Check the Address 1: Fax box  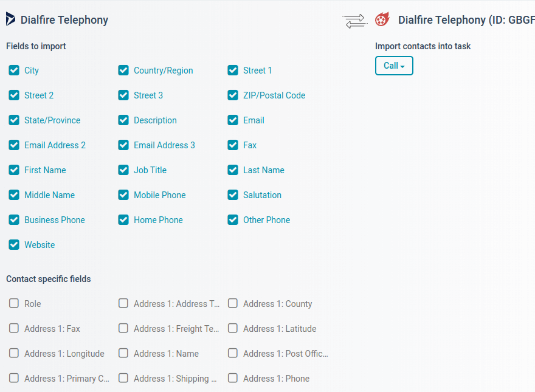(x=14, y=328)
